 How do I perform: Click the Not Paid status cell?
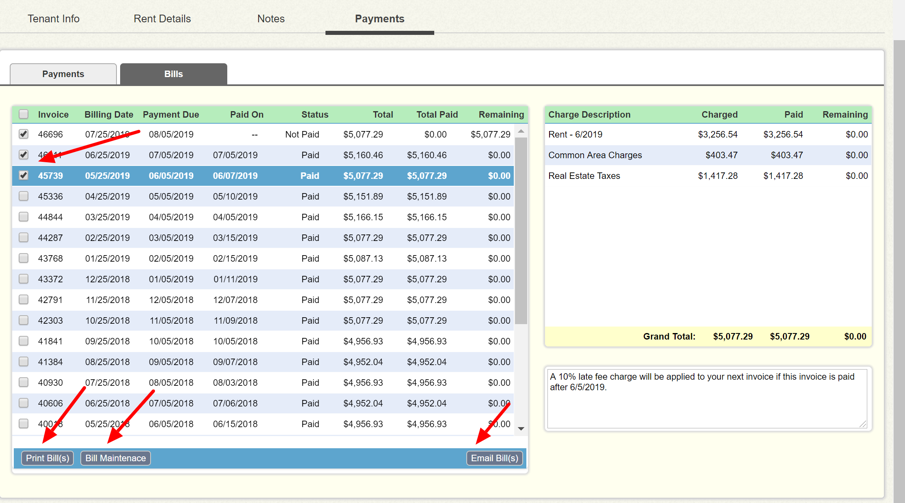coord(302,134)
